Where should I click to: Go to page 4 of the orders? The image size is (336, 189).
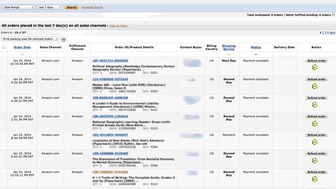[x=328, y=32]
